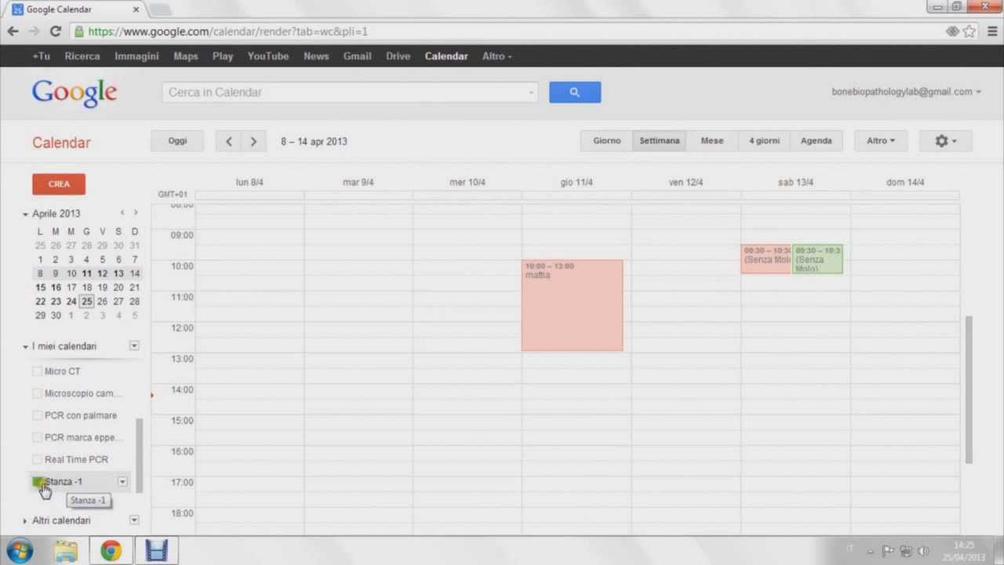Show previous month in mini calendar

click(122, 213)
